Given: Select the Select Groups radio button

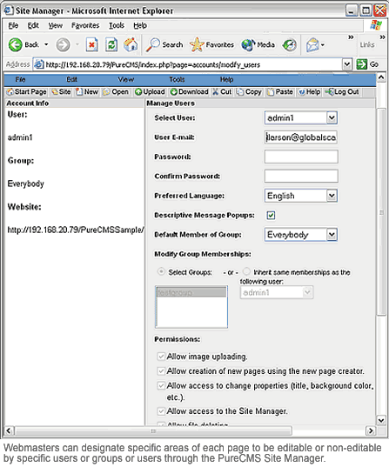Looking at the screenshot, I should (x=161, y=271).
